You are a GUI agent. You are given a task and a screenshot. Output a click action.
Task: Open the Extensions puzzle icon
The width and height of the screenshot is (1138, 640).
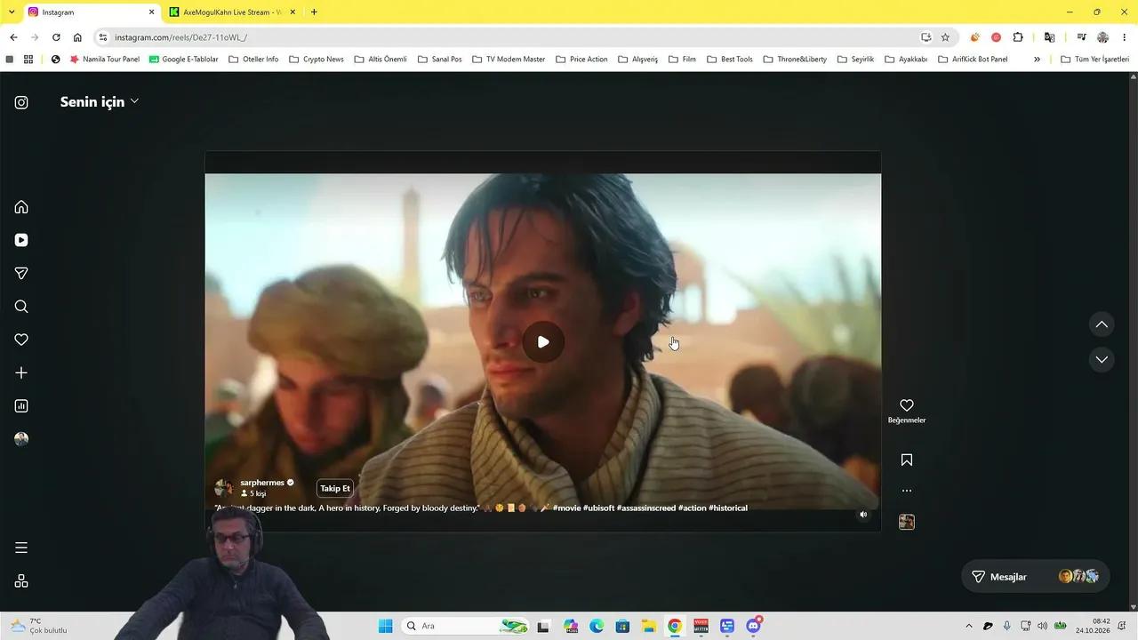coord(1018,37)
